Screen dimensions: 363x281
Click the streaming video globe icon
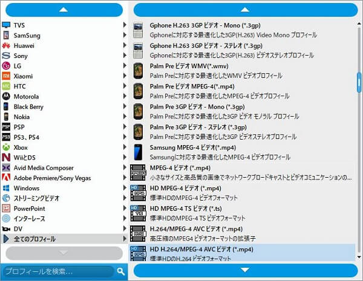coord(6,198)
